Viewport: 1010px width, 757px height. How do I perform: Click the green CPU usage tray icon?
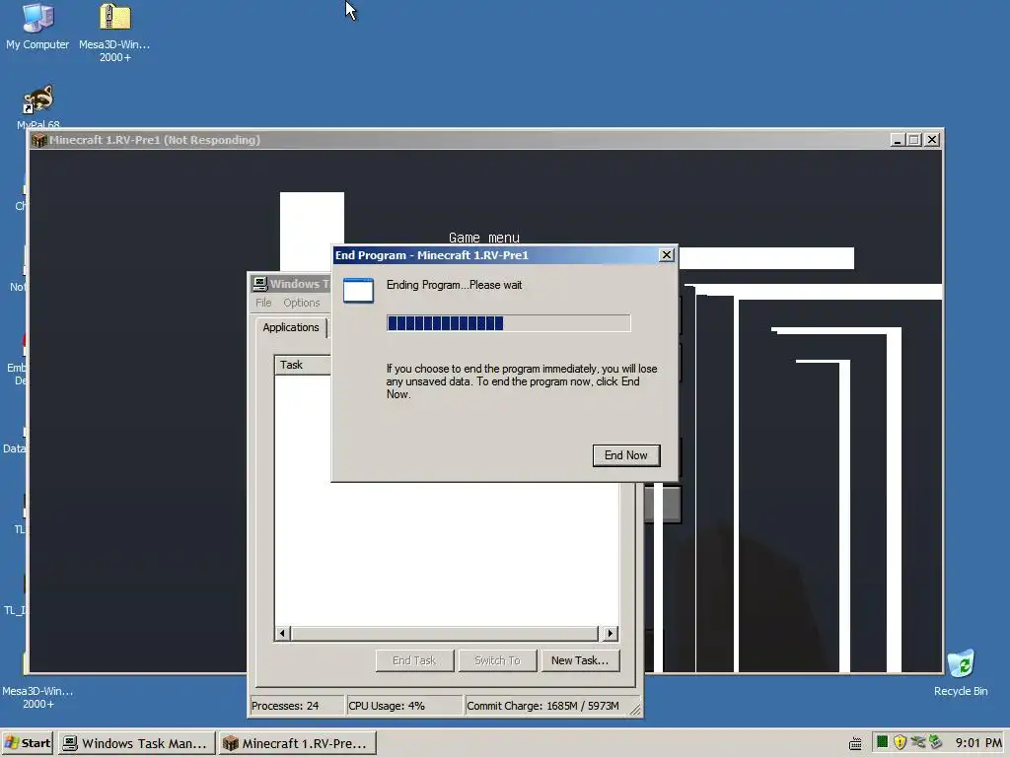pos(883,742)
